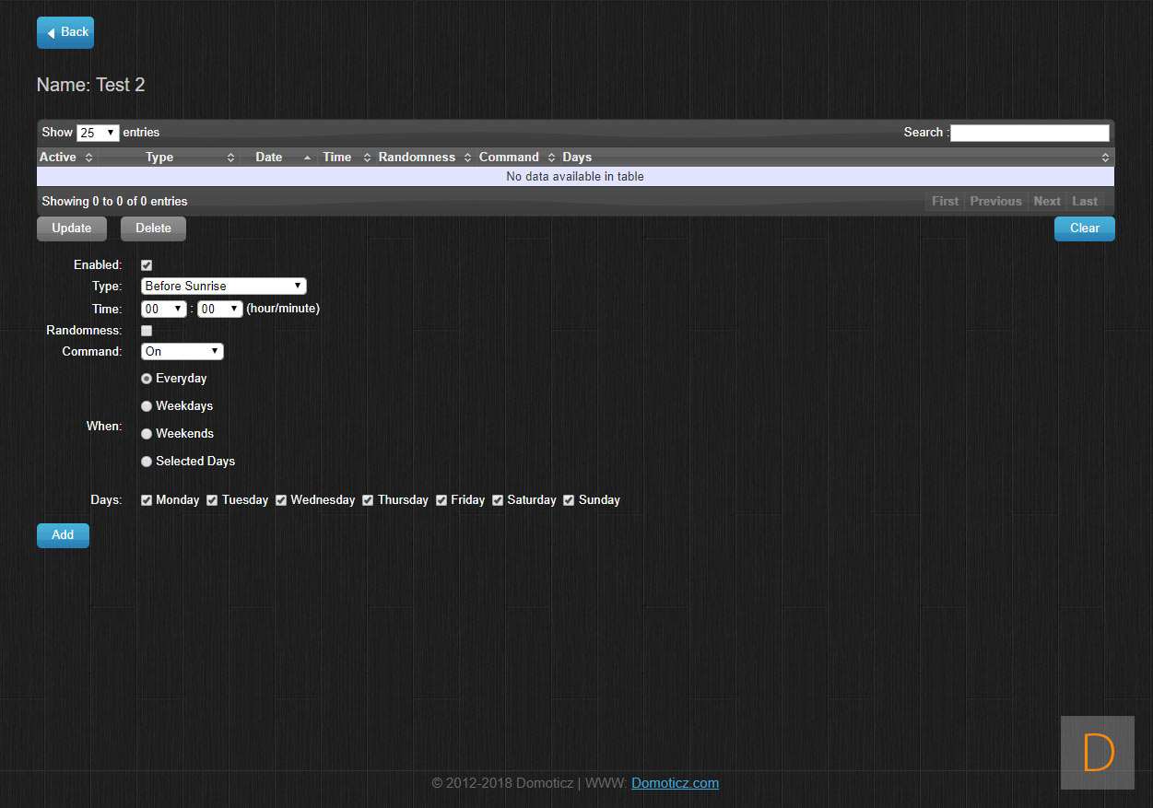Open the Domoticz.com link
Image resolution: width=1153 pixels, height=808 pixels.
point(675,783)
